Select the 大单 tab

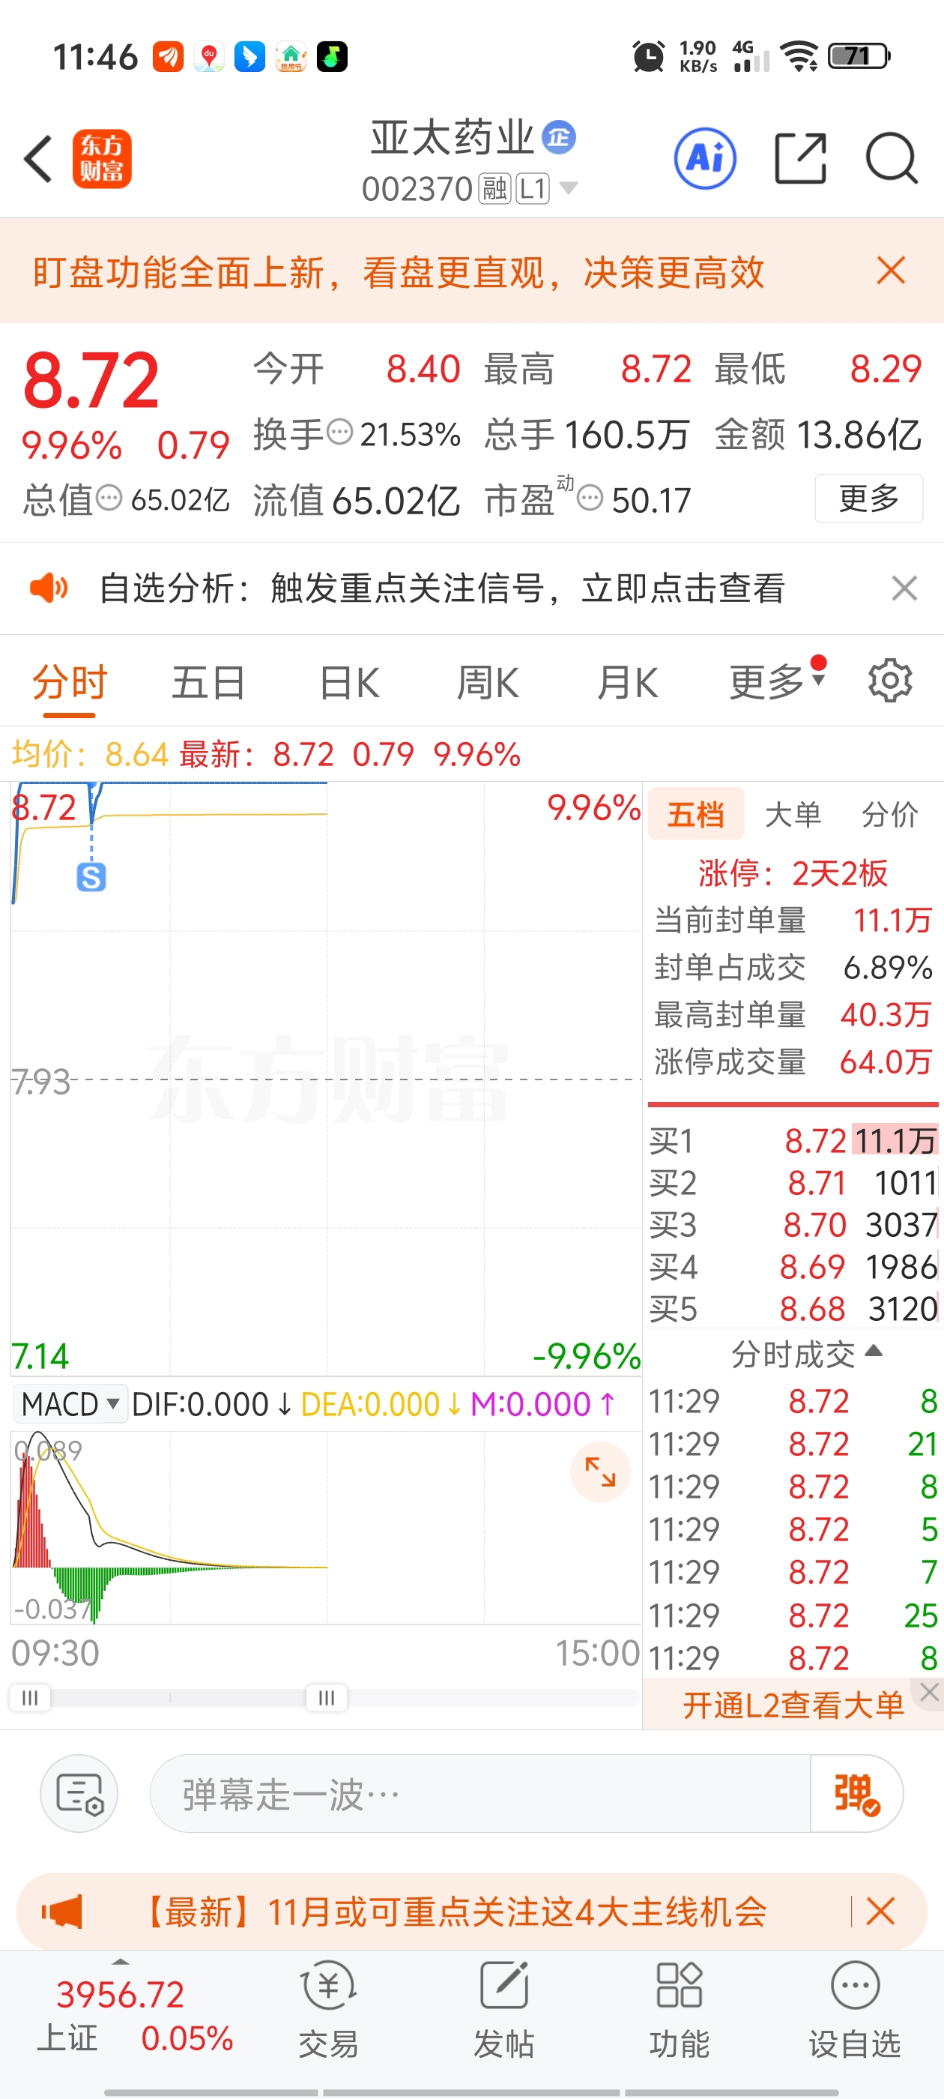(793, 813)
